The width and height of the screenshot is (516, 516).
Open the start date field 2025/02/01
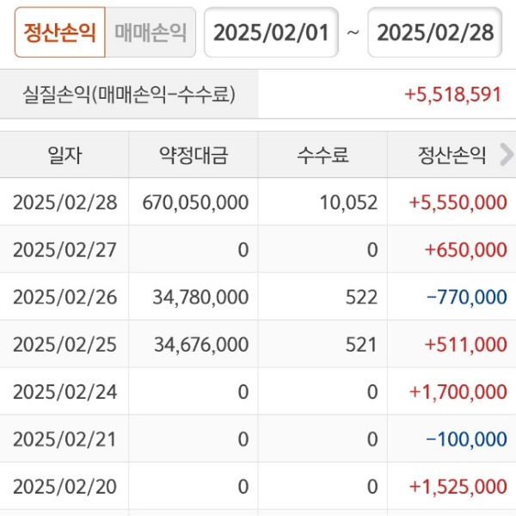[x=271, y=33]
